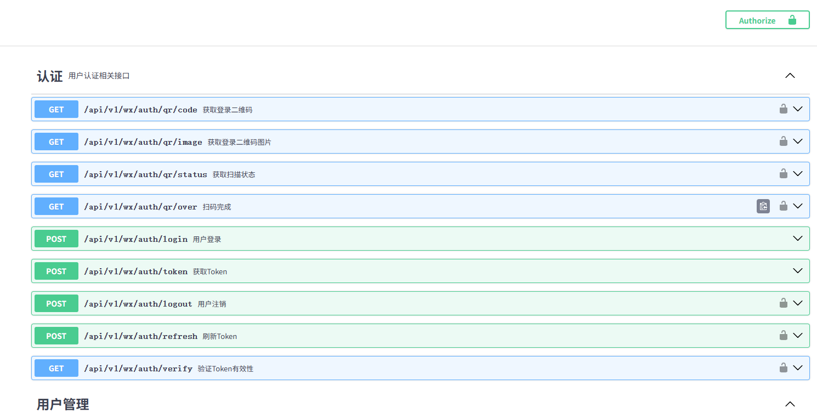817x413 pixels.
Task: Open path /api/v1/wx/auth/qr/code
Action: [140, 110]
